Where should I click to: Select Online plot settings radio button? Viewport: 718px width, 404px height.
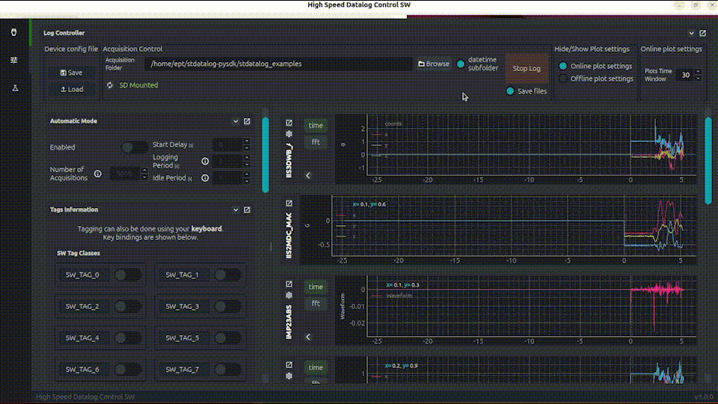pyautogui.click(x=563, y=66)
